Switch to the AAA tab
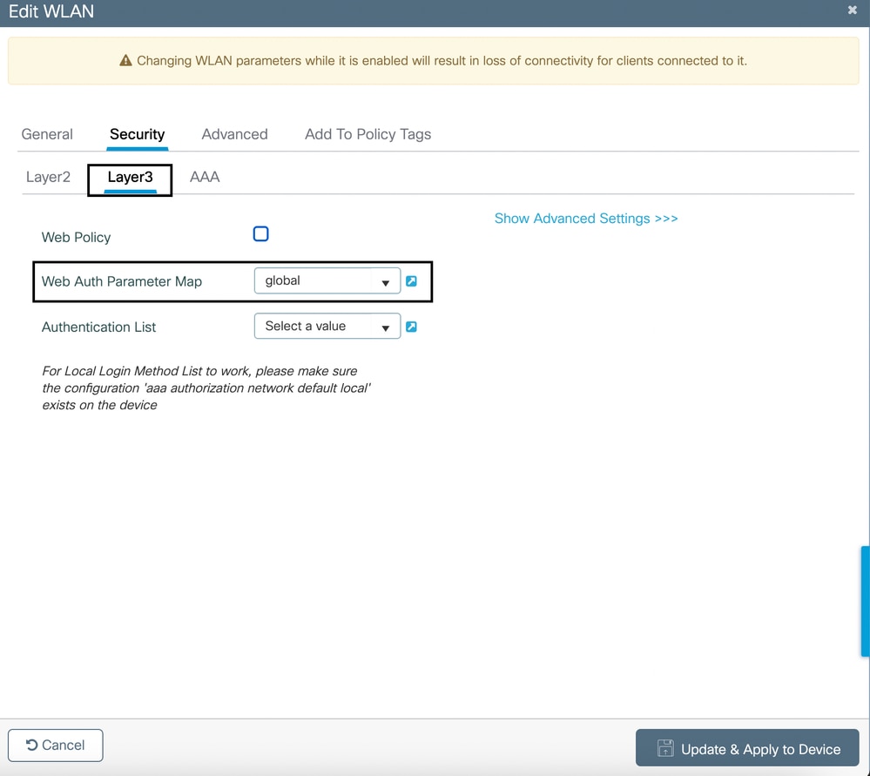Image resolution: width=870 pixels, height=776 pixels. [204, 176]
